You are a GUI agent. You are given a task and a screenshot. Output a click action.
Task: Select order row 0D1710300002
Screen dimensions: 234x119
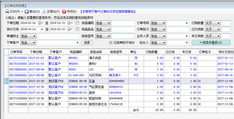pyautogui.click(x=18, y=87)
